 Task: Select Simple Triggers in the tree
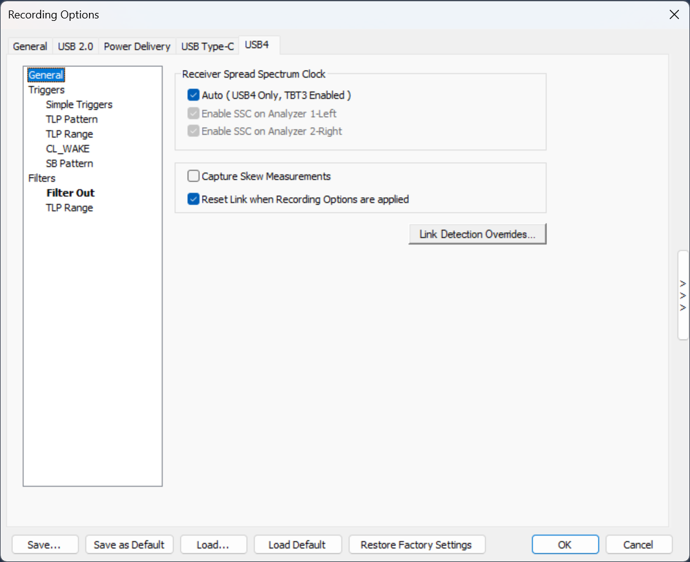pos(79,104)
